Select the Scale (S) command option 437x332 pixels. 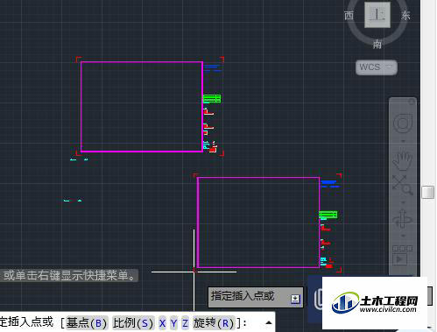[x=133, y=323]
